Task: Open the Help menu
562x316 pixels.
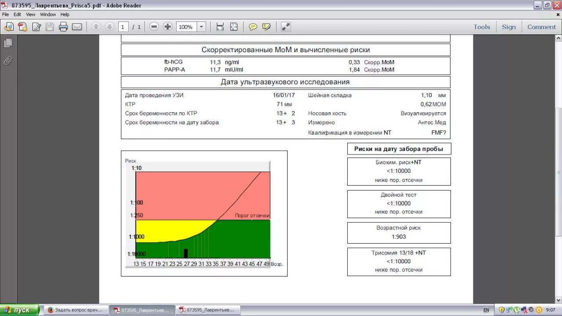Action: pyautogui.click(x=65, y=14)
